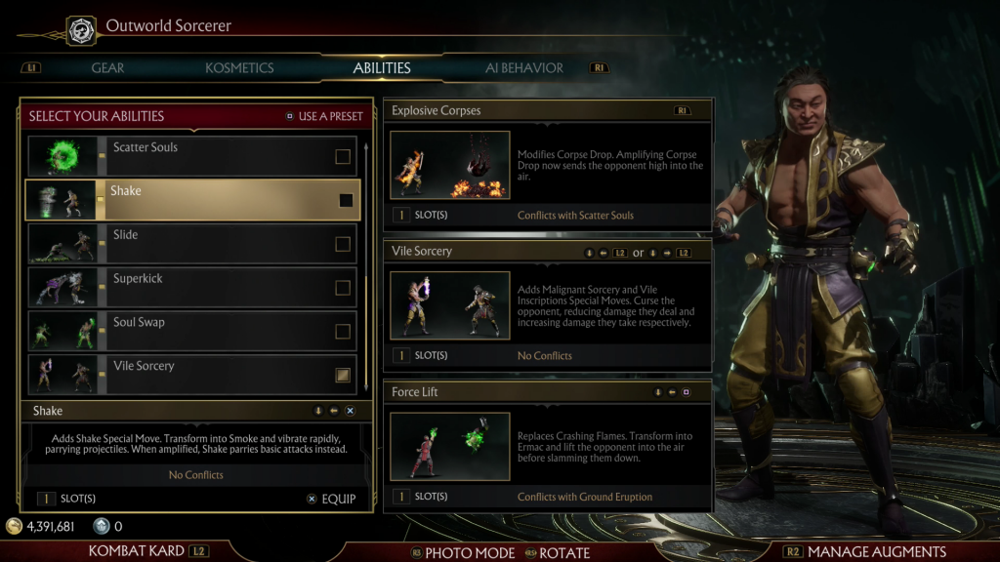The width and height of the screenshot is (1000, 562).
Task: Toggle the Vile Sorcery checkbox
Action: [x=343, y=375]
